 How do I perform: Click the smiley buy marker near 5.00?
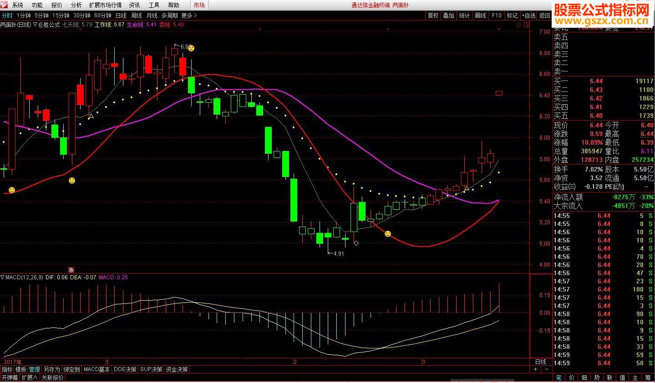click(388, 234)
